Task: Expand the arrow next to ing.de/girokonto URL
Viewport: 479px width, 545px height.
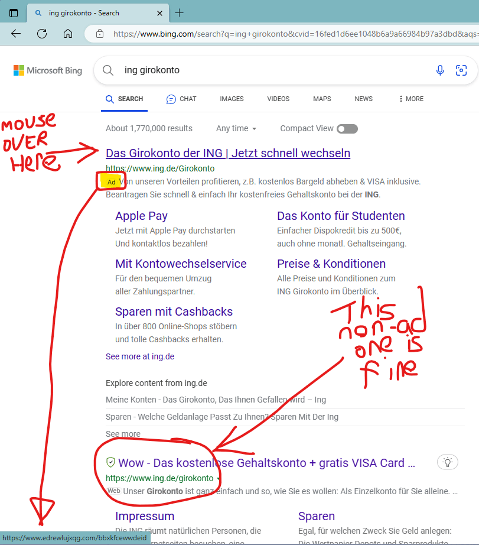Action: point(218,479)
